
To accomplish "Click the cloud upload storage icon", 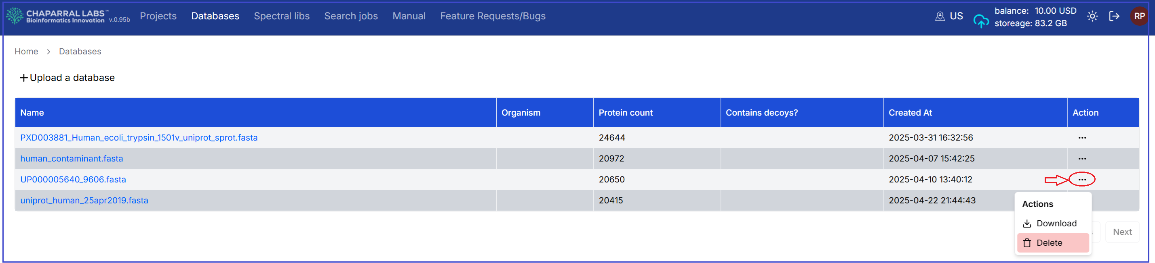I will 980,21.
